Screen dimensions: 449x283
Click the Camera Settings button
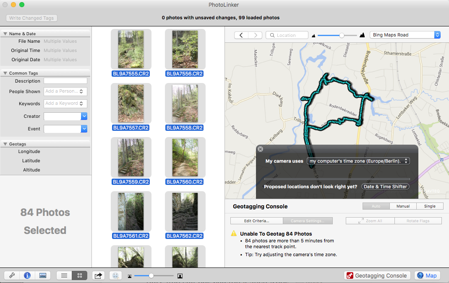pyautogui.click(x=308, y=221)
